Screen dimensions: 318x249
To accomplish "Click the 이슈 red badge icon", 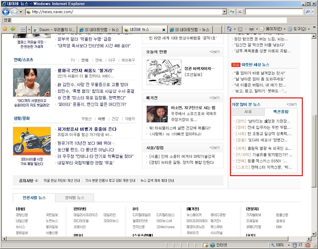I will [x=236, y=65].
